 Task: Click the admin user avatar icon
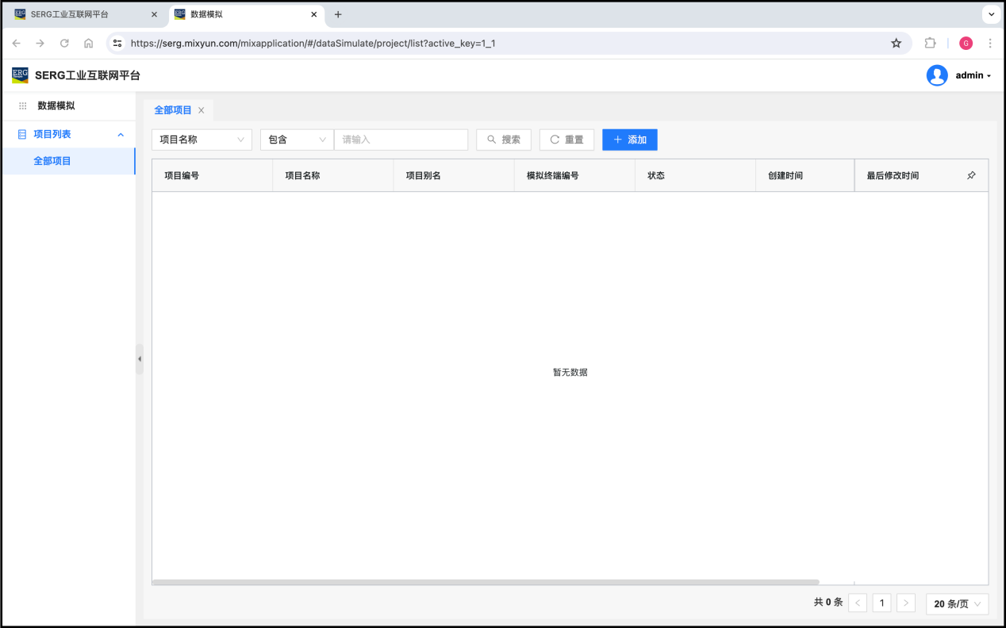point(937,75)
